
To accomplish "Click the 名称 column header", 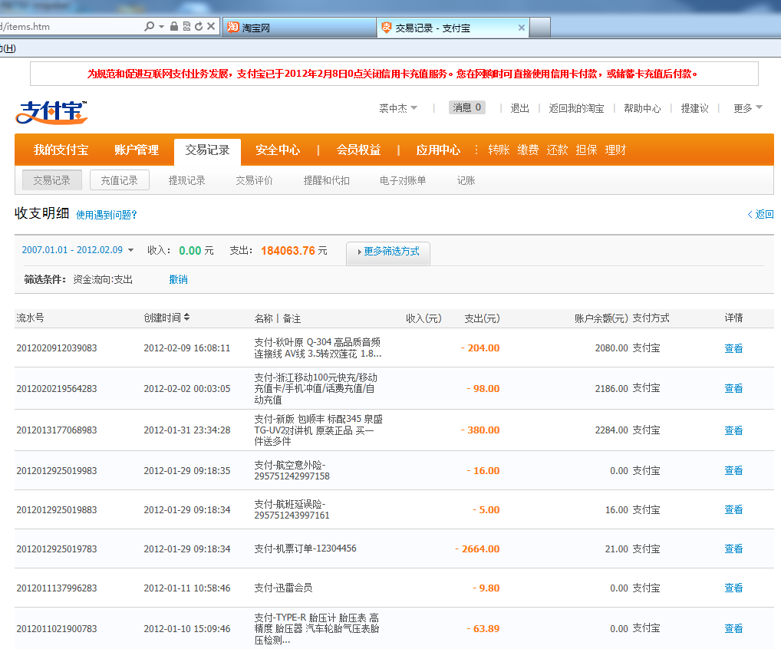I will (x=263, y=318).
